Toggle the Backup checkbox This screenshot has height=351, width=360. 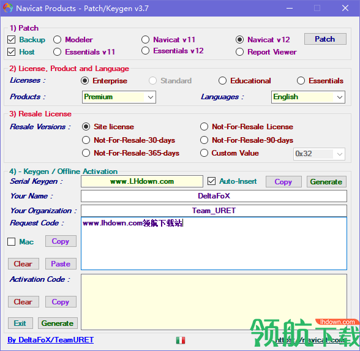(12, 40)
